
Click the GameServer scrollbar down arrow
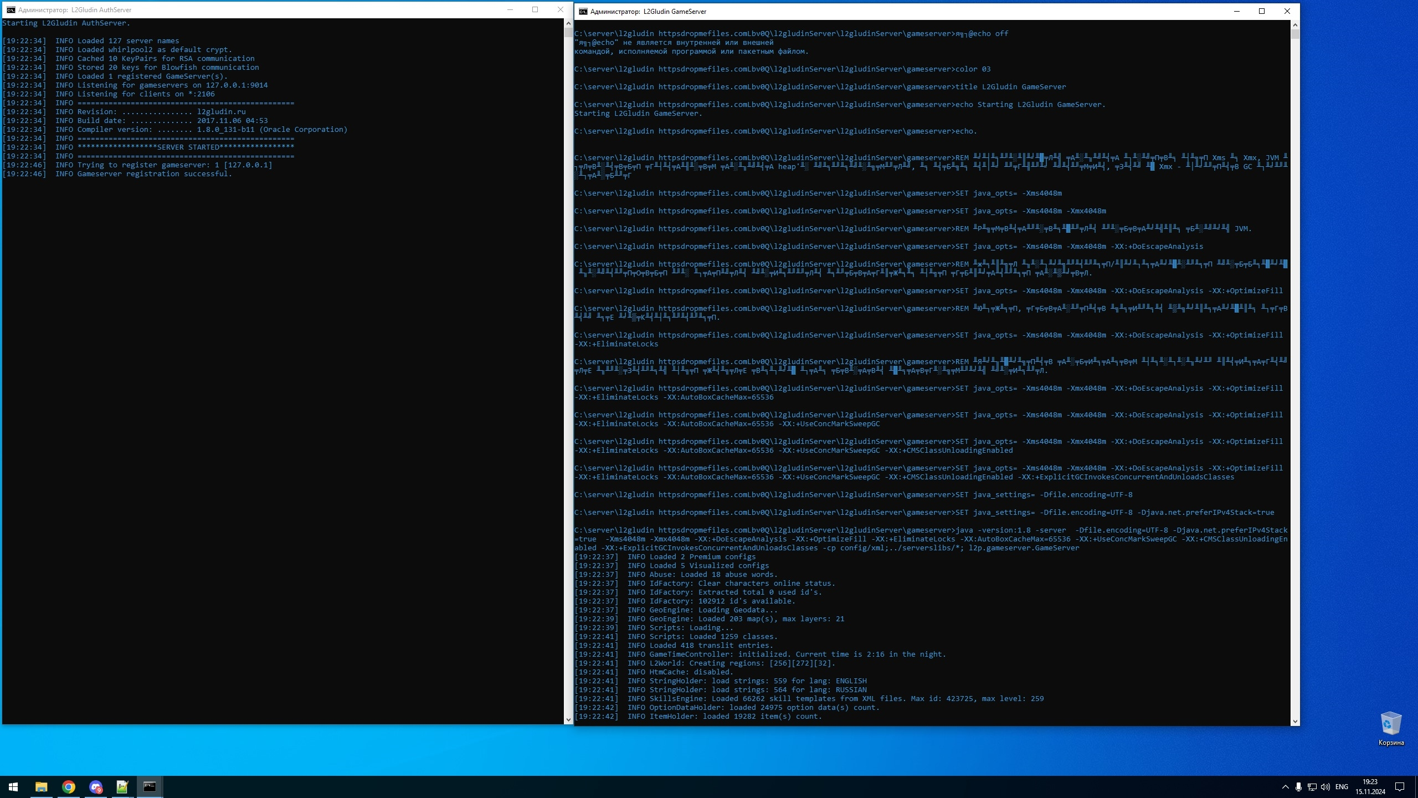tap(1295, 721)
